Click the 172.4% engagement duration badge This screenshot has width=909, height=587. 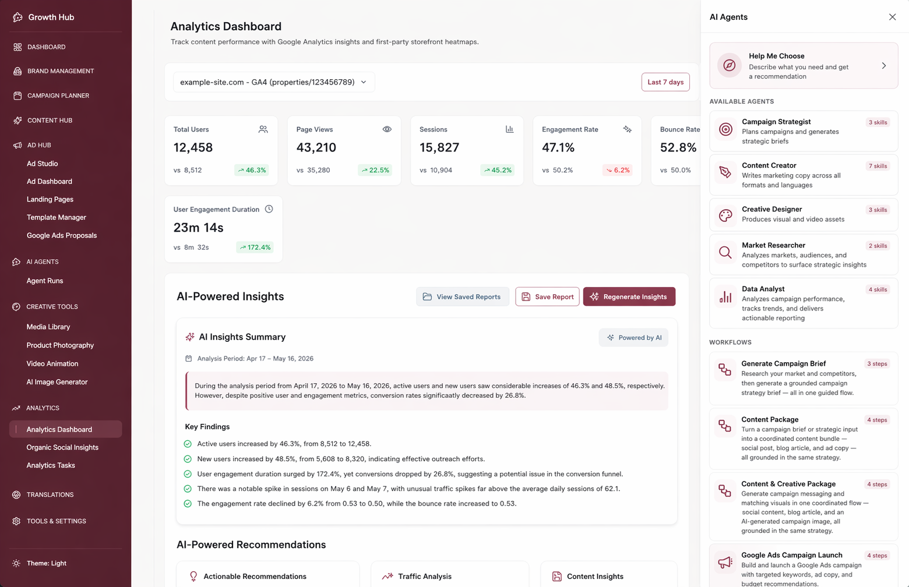pyautogui.click(x=255, y=247)
